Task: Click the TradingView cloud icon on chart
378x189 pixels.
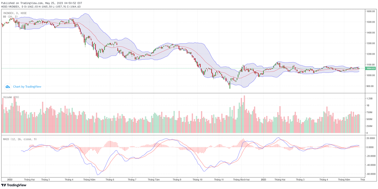Action: tap(8, 86)
